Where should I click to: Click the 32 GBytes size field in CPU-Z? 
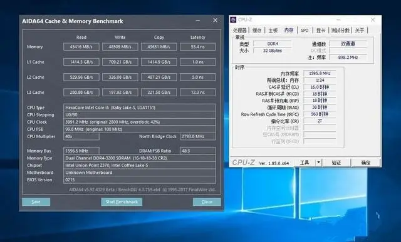pyautogui.click(x=273, y=51)
